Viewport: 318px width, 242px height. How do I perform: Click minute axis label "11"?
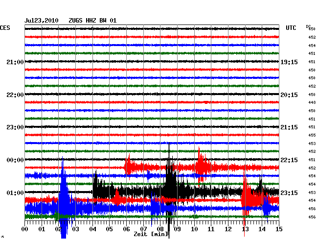211,229
